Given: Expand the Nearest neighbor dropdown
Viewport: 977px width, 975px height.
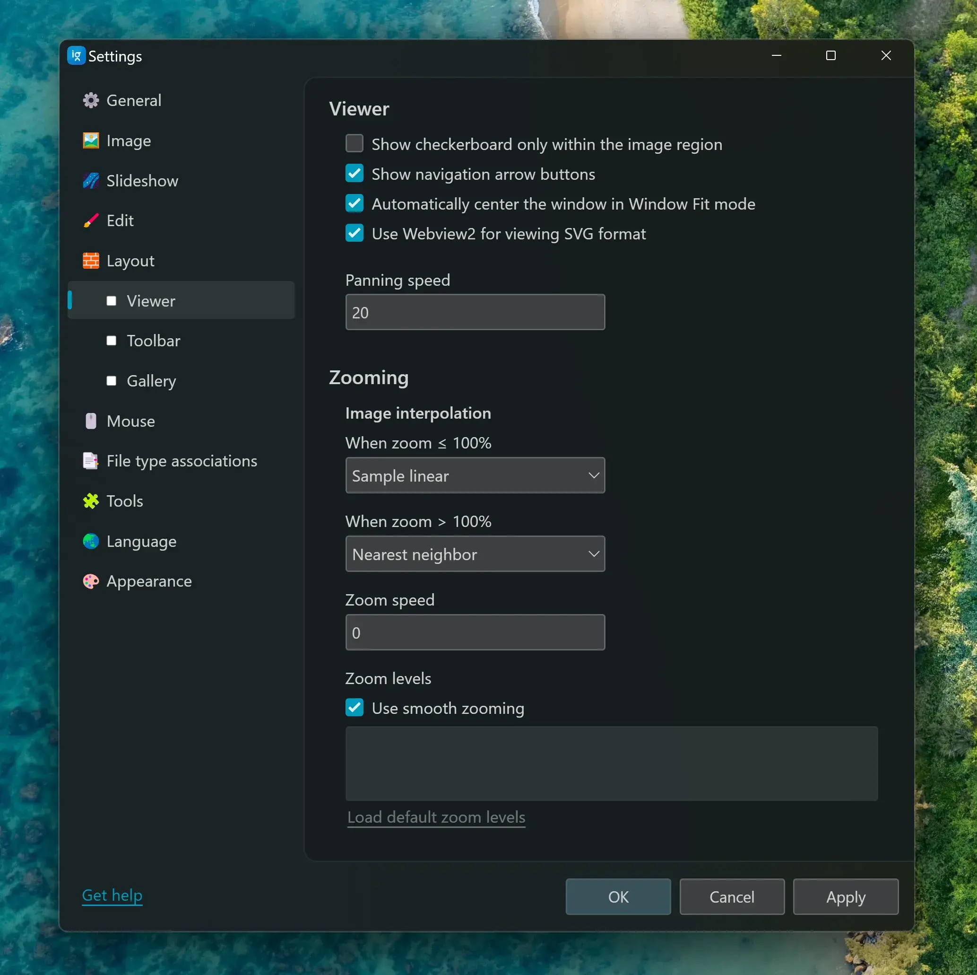Looking at the screenshot, I should (475, 554).
